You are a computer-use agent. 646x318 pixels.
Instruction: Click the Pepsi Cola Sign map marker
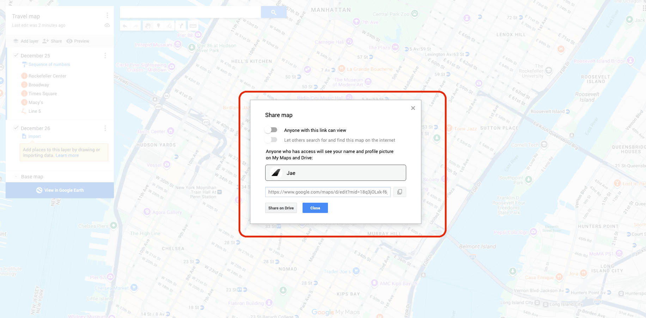[x=533, y=232]
